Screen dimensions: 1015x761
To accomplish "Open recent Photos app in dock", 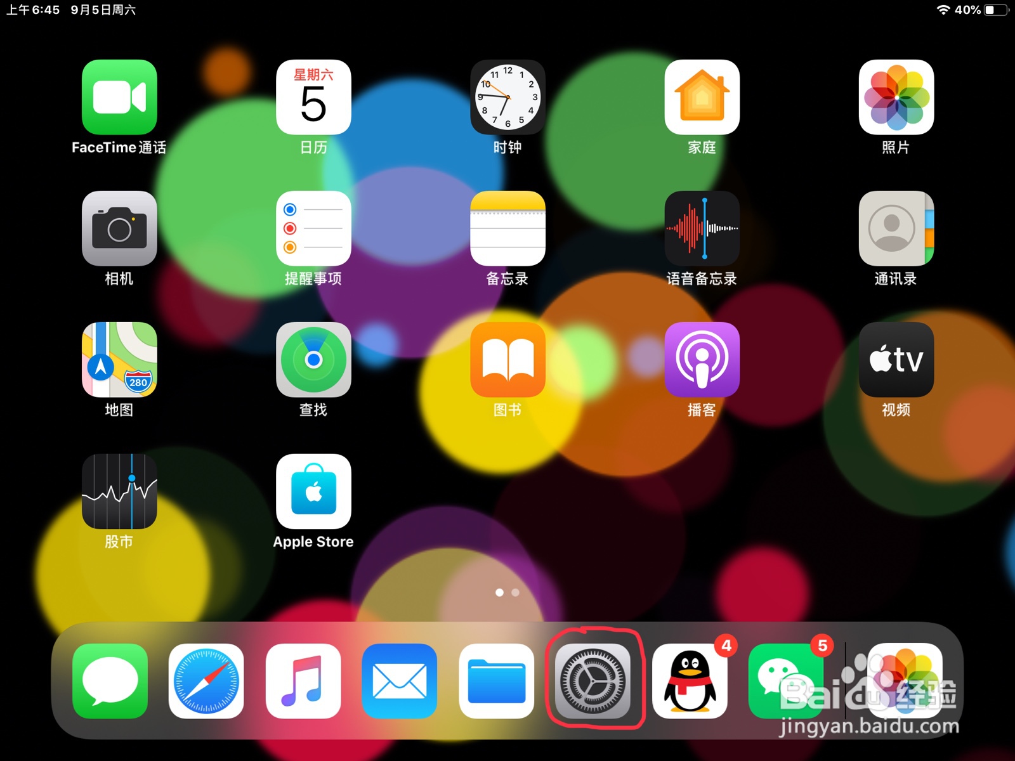I will click(905, 681).
